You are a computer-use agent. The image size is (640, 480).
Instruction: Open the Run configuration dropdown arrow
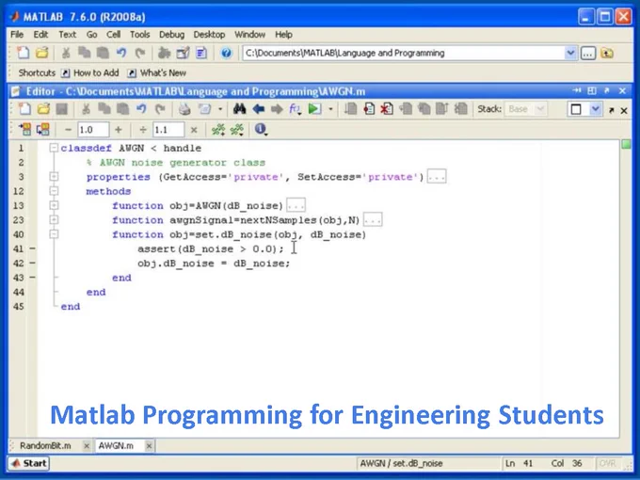click(x=330, y=109)
